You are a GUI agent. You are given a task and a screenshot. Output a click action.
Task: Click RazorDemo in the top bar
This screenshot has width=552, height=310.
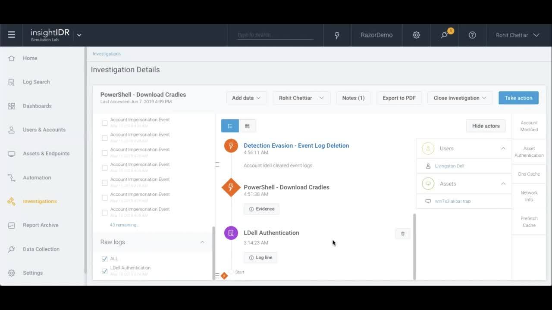pos(376,35)
